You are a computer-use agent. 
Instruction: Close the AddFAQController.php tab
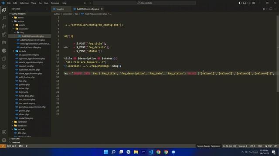102,9
